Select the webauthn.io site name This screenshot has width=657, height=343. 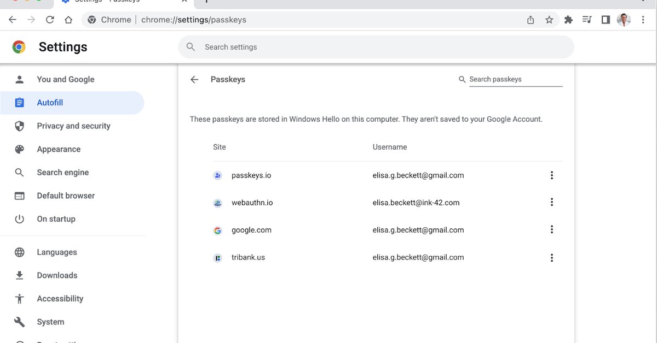252,203
